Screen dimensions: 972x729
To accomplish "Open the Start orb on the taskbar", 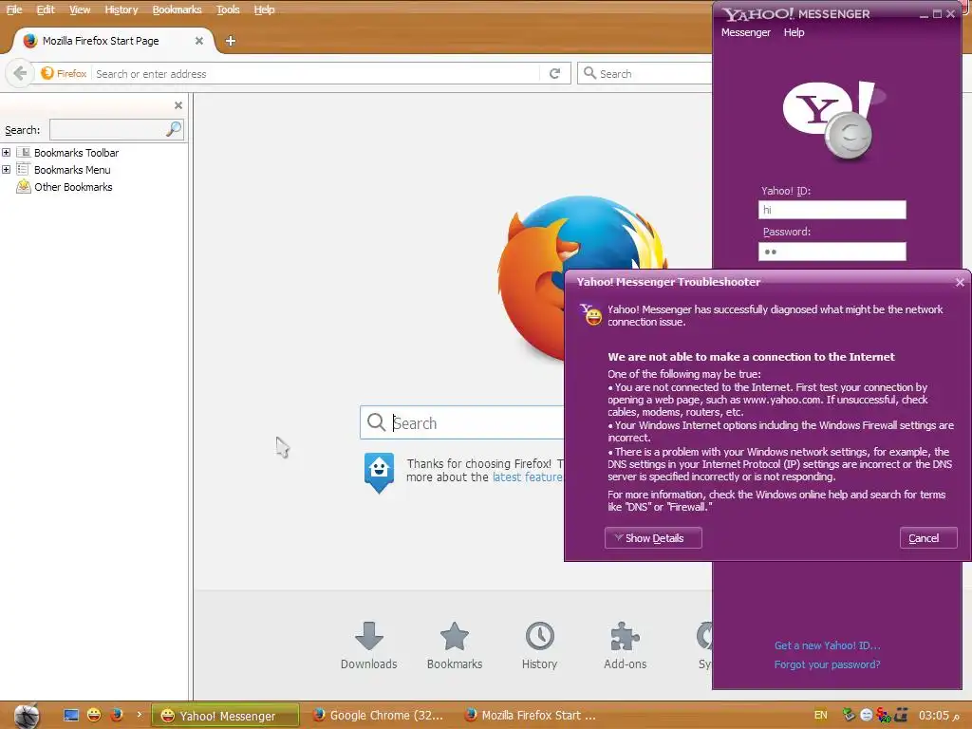I will (x=27, y=716).
